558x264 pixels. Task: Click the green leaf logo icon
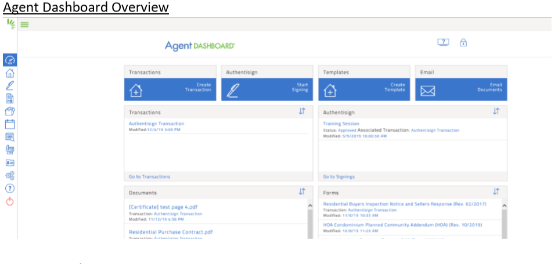tap(11, 24)
